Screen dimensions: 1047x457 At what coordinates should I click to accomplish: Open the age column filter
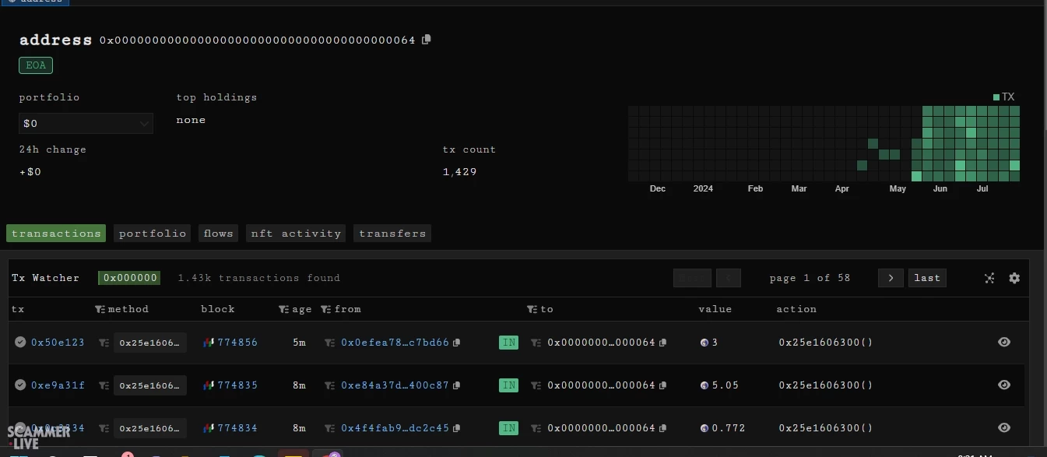[283, 309]
